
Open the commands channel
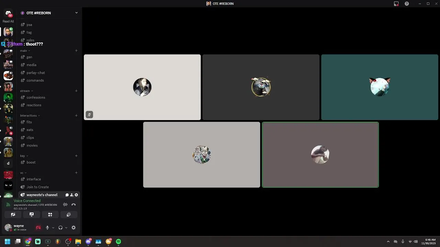tap(49, 80)
